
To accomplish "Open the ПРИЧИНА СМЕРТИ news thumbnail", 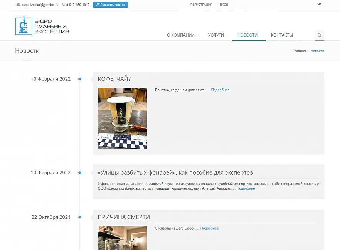I will pos(122,238).
